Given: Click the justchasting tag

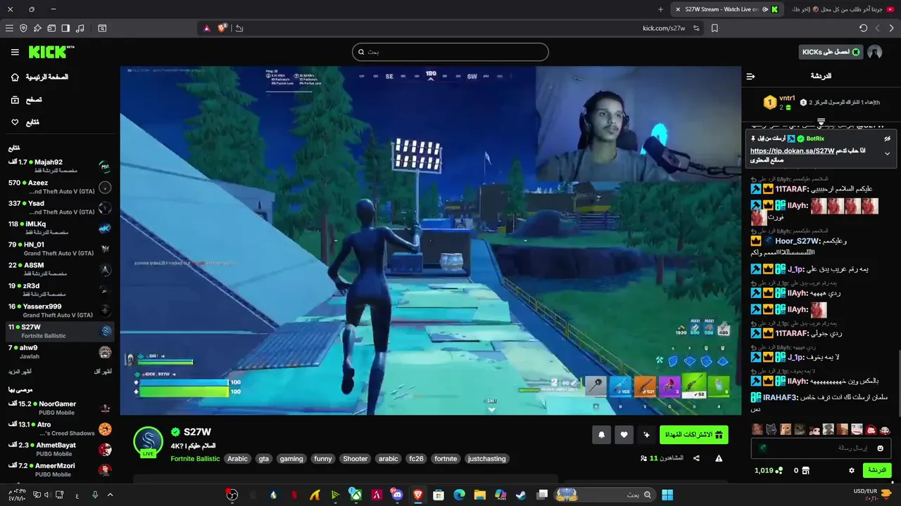Looking at the screenshot, I should tap(487, 459).
